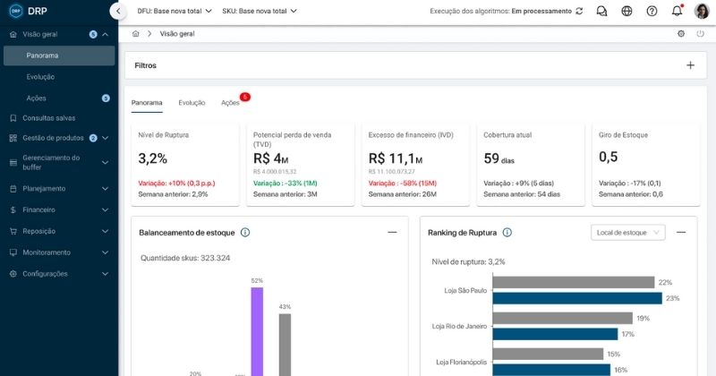Click the Reposição cart icon
This screenshot has height=376, width=716.
pyautogui.click(x=13, y=231)
